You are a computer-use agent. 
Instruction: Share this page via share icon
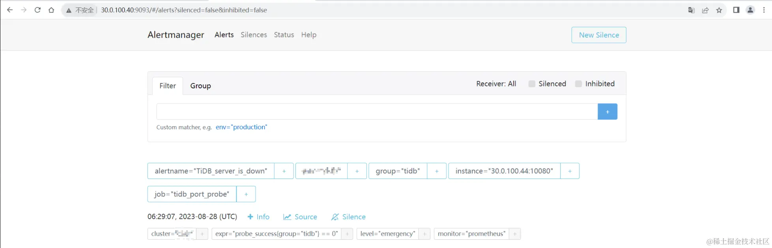[705, 10]
